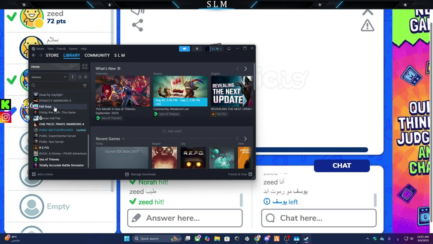Open Source SDK Base 2007 recent game tile
The height and width of the screenshot is (244, 433).
pos(122,158)
